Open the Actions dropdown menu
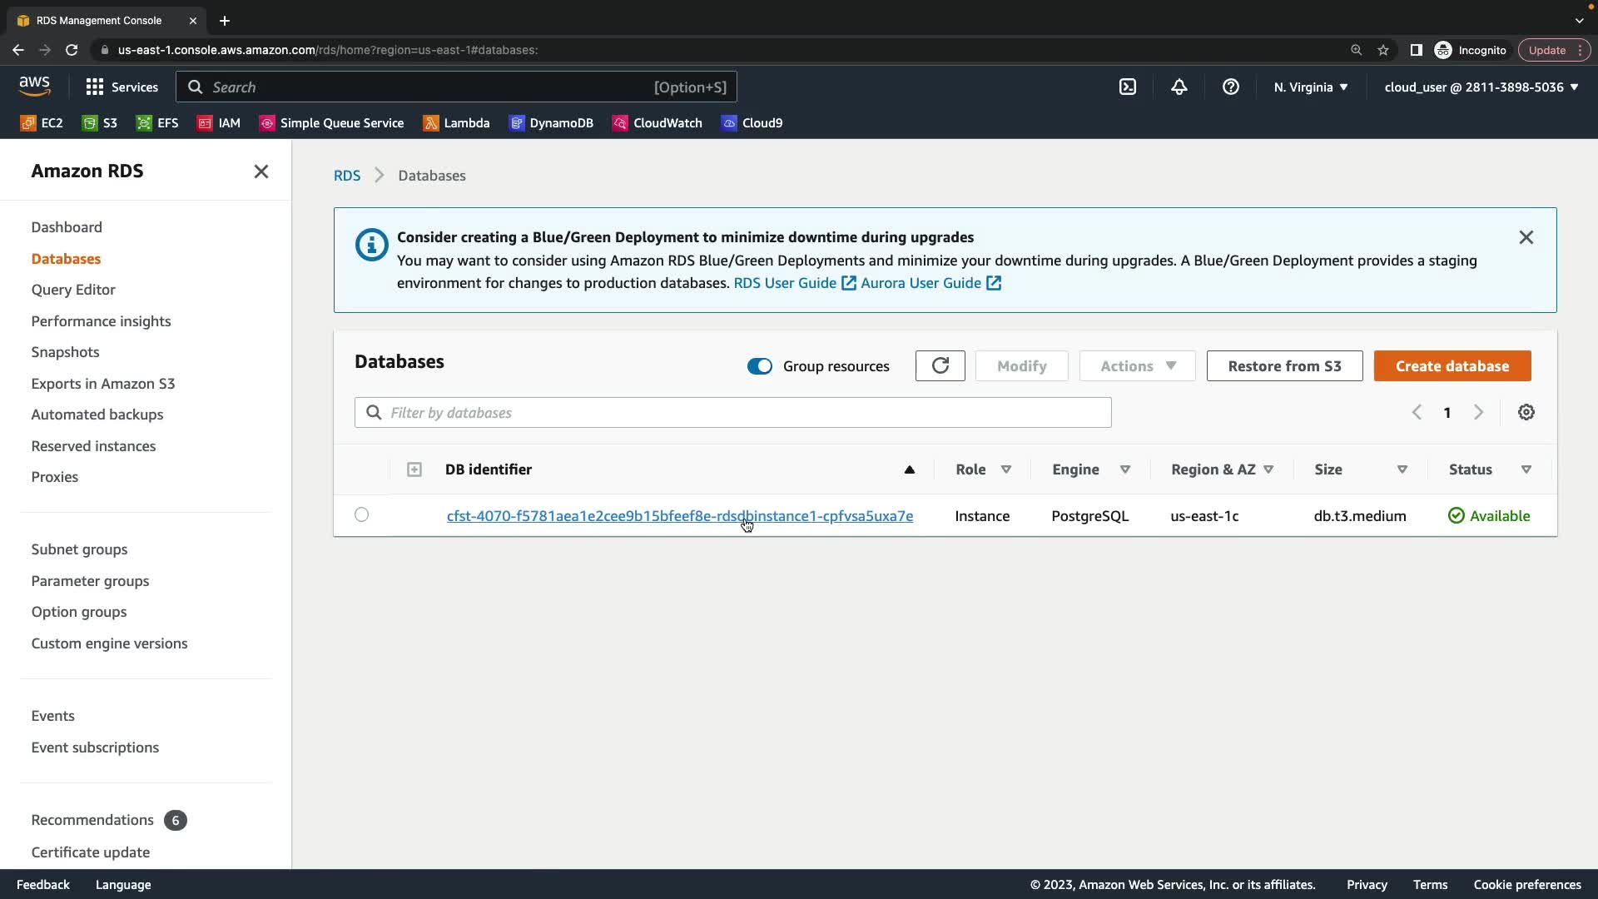The width and height of the screenshot is (1598, 899). pos(1137,366)
